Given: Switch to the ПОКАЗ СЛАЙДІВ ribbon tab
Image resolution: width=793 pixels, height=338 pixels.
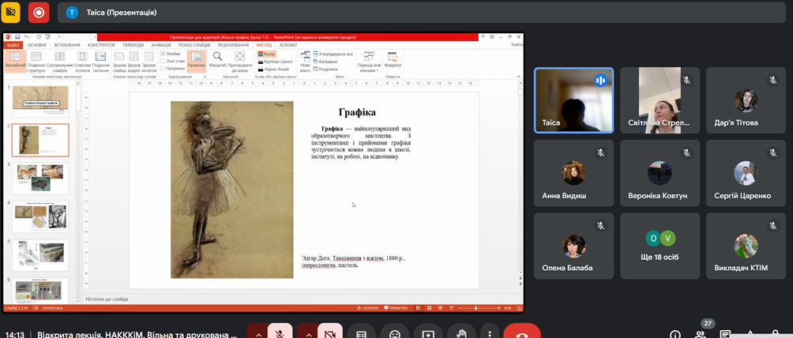Looking at the screenshot, I should point(194,45).
